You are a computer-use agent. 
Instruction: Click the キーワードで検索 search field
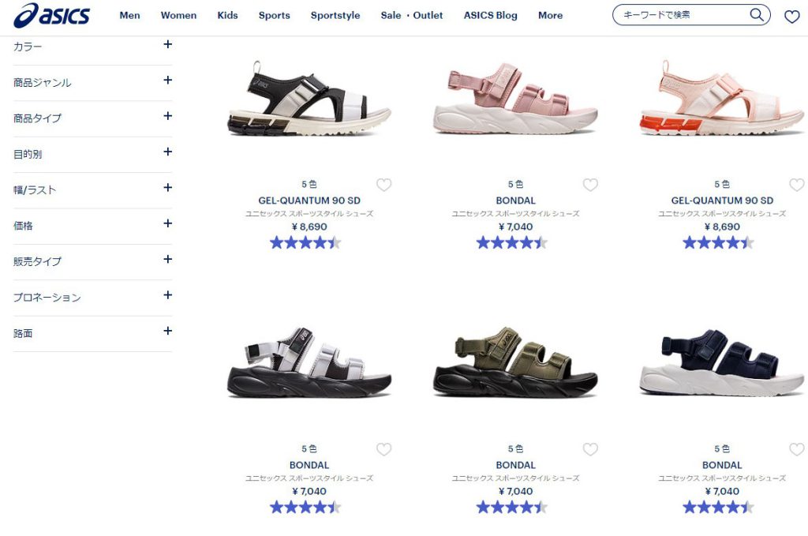[683, 15]
